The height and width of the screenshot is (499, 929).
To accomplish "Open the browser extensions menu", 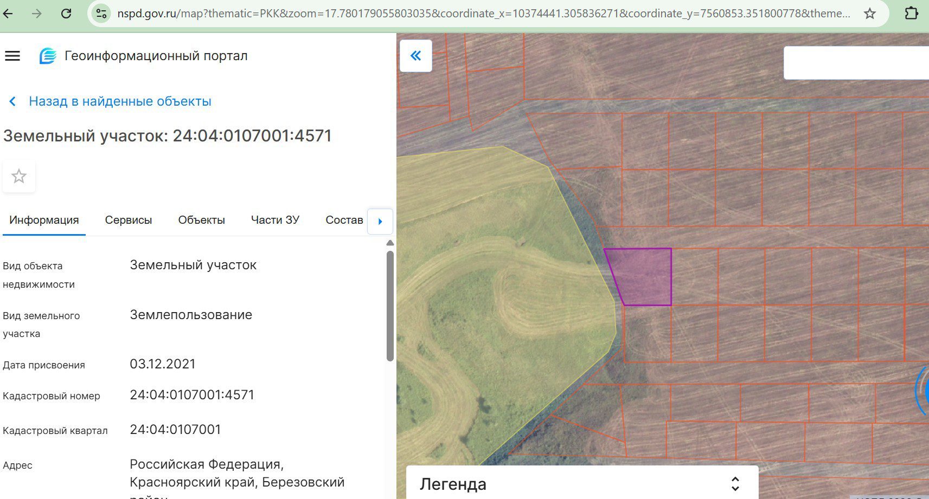I will [912, 14].
